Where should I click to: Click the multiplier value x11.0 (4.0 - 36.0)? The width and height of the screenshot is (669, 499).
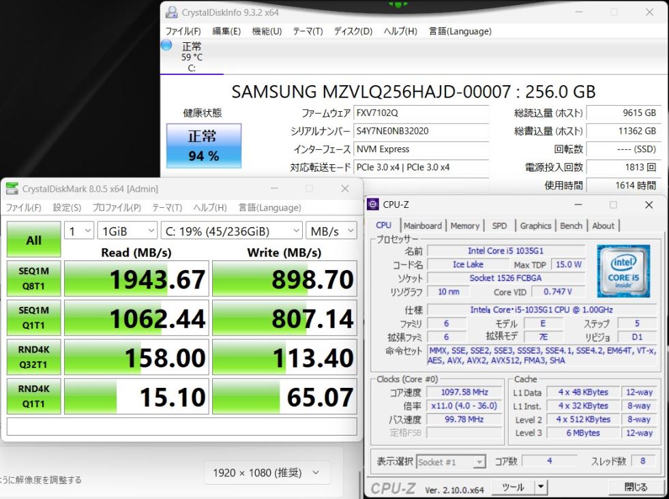(x=464, y=406)
